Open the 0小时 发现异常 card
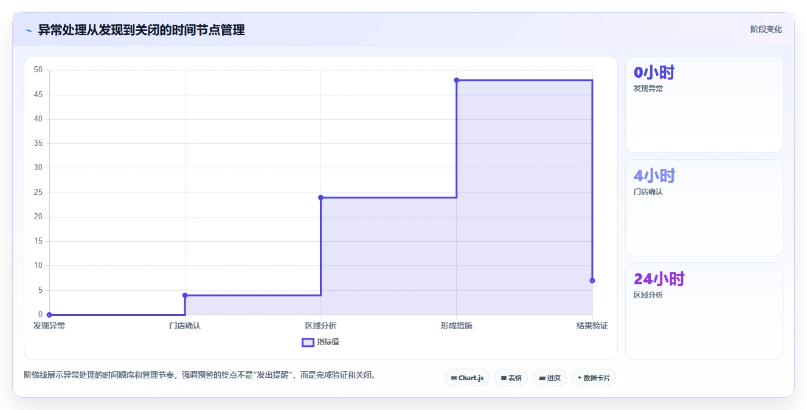 click(704, 104)
